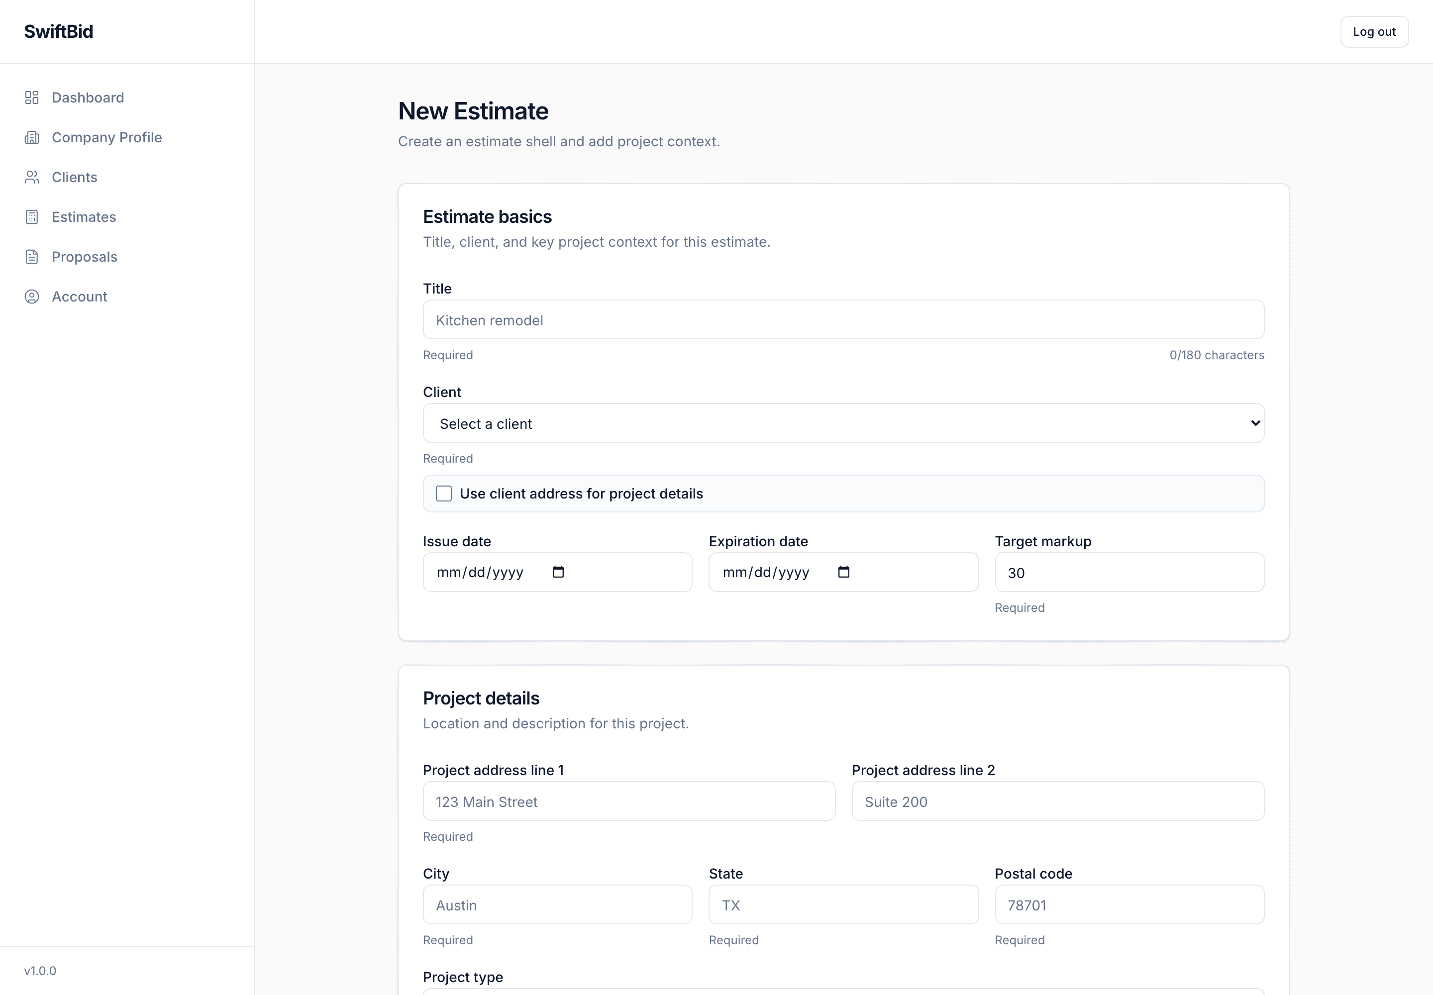Switch to Proposals

point(84,257)
